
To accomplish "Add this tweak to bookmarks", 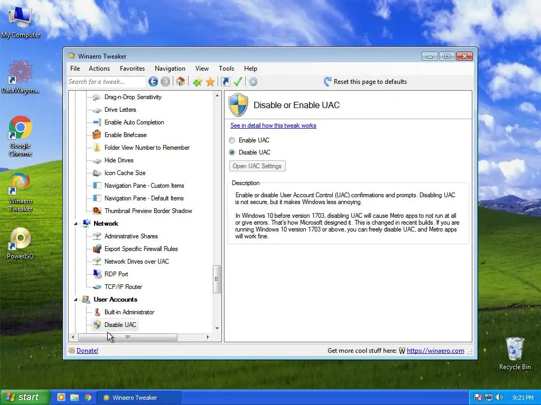I will click(x=198, y=82).
